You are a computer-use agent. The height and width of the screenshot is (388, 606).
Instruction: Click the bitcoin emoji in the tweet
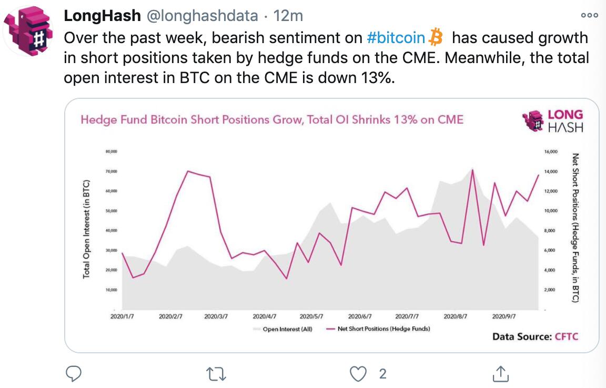tap(435, 37)
